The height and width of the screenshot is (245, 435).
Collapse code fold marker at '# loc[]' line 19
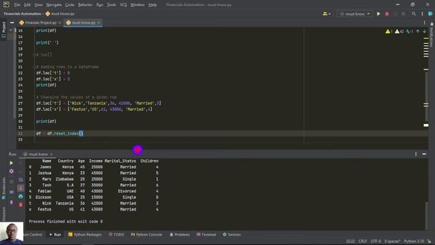pos(34,54)
